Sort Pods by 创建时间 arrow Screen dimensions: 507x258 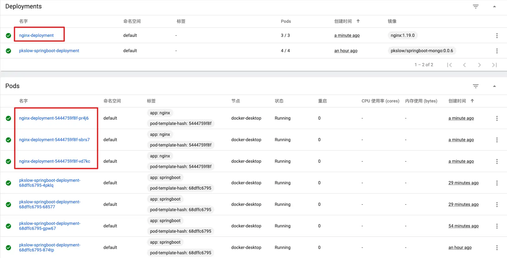[472, 101]
